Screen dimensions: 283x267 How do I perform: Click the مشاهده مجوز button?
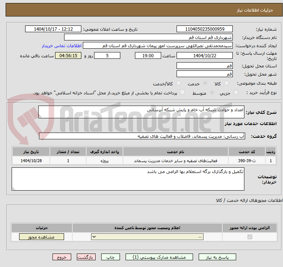pyautogui.click(x=42, y=237)
